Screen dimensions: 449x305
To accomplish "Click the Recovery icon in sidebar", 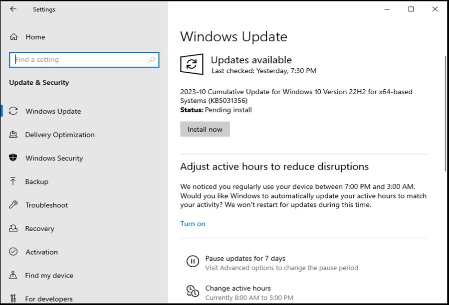I will pyautogui.click(x=13, y=228).
